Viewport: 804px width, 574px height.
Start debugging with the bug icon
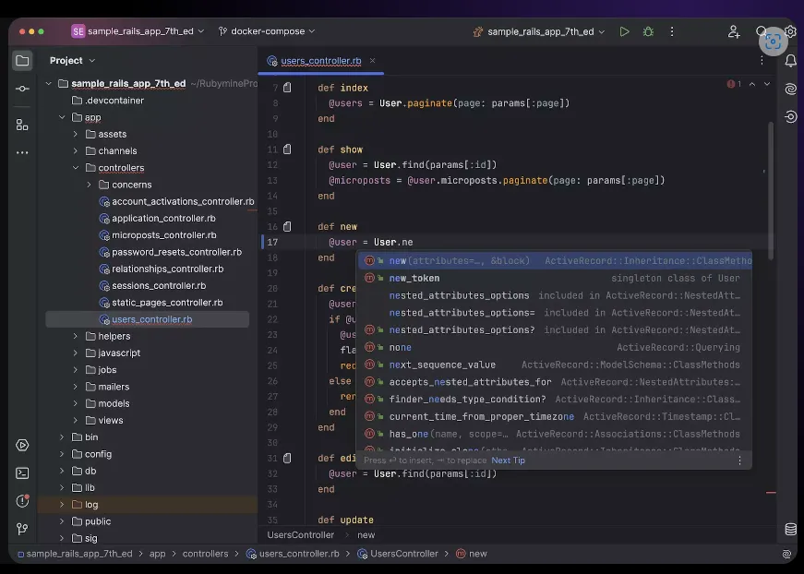point(648,31)
